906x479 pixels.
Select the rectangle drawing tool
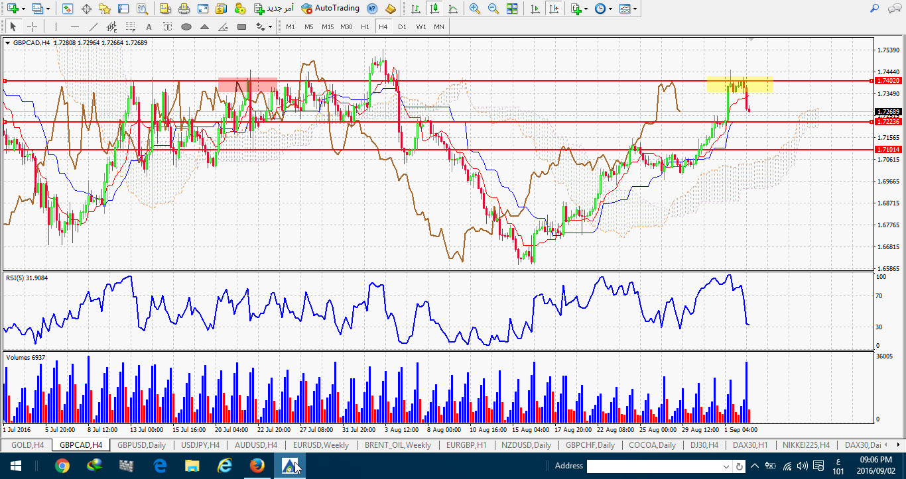click(242, 27)
